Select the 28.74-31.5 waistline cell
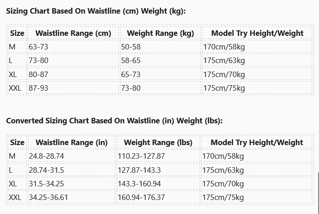The width and height of the screenshot is (319, 214). tap(46, 170)
